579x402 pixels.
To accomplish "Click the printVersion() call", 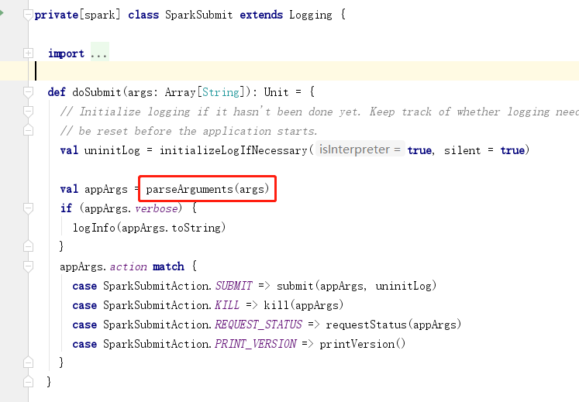I will coord(362,344).
